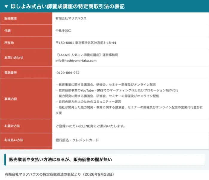Click the email info@hoshiyomi-taka.com

point(76,61)
